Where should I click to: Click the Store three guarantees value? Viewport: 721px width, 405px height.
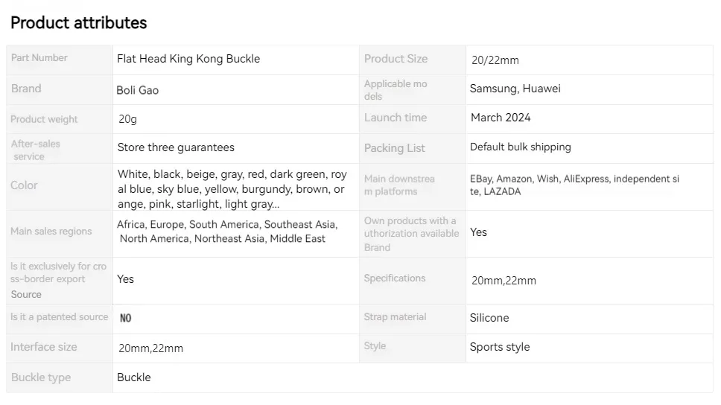176,147
